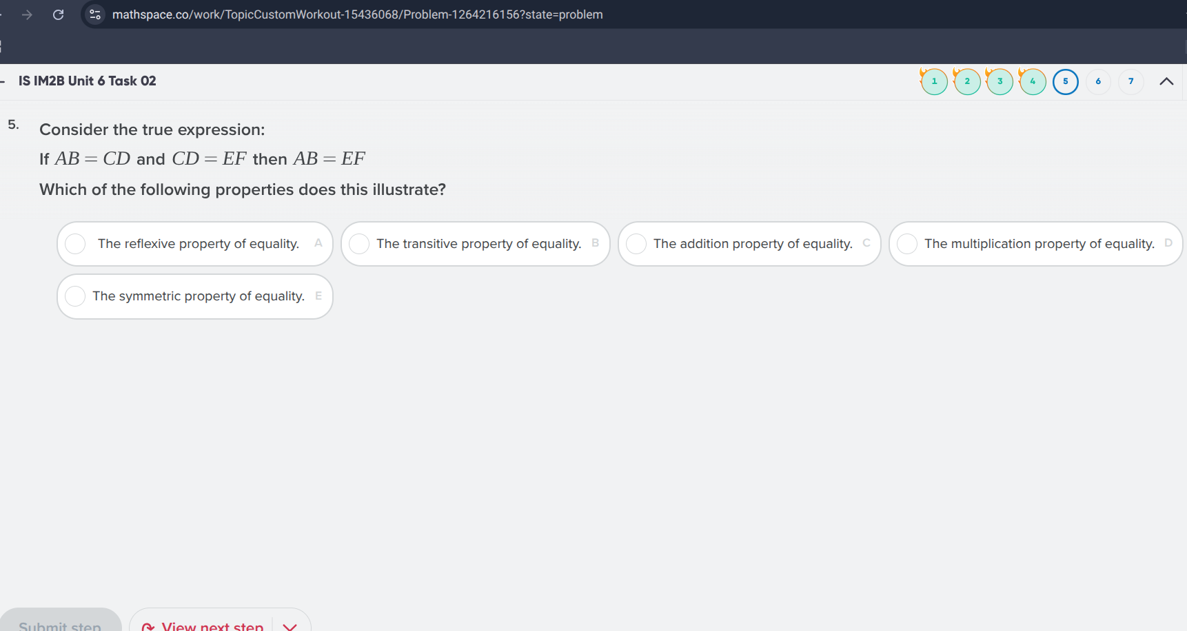Choose the symmetric property of equality
Viewport: 1187px width, 631px height.
[x=195, y=296]
